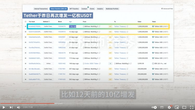Open the Advanced Filter option

tap(167, 9)
